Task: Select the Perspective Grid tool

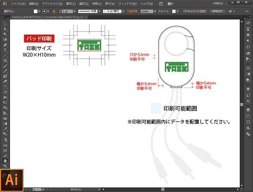Action: tap(5, 113)
